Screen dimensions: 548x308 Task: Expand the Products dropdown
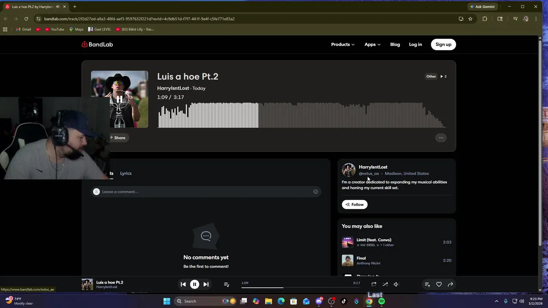coord(342,44)
